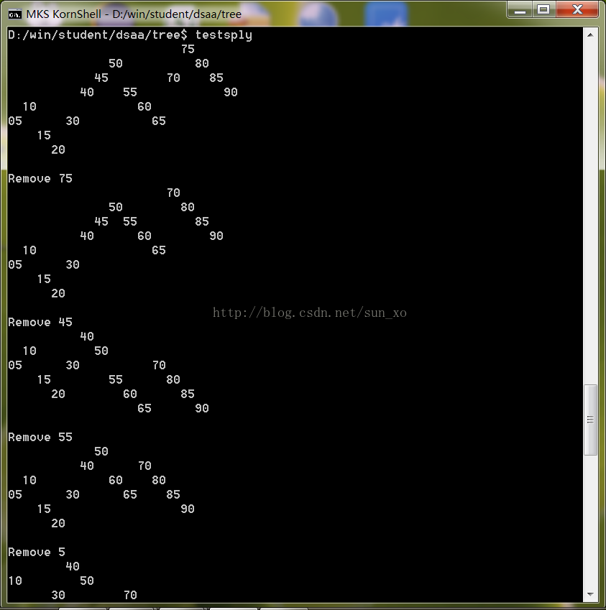This screenshot has width=606, height=610.
Task: Click the 'Remove 55' output line
Action: (40, 438)
